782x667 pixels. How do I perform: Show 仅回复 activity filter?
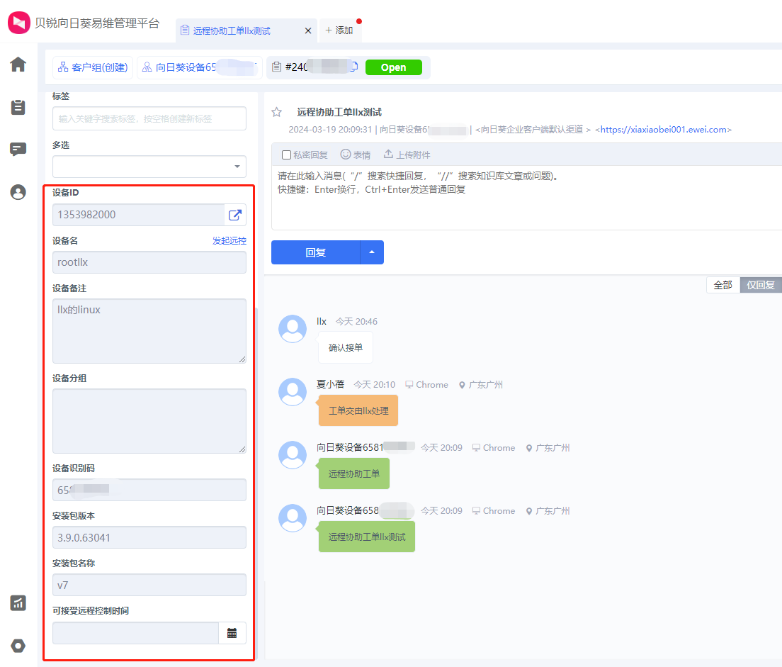tap(761, 285)
